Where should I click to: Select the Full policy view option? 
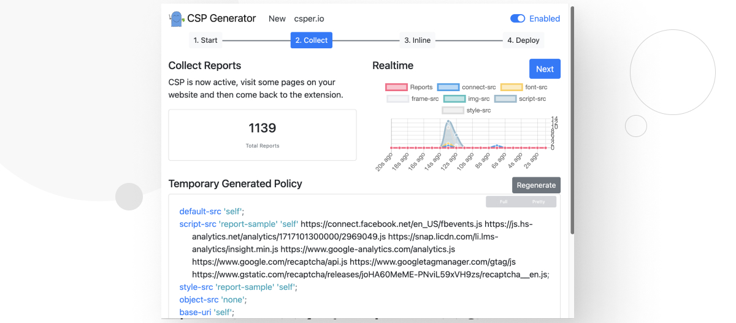click(504, 202)
